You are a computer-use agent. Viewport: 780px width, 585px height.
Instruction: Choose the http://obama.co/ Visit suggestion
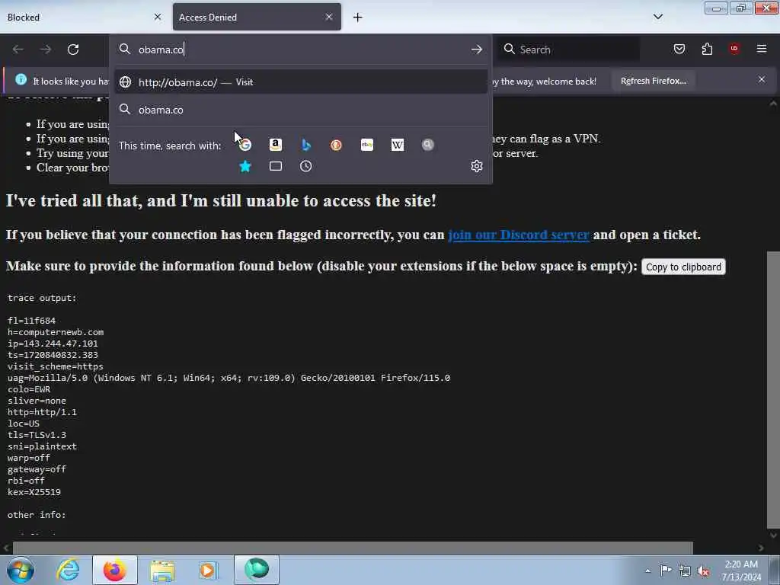(x=300, y=82)
